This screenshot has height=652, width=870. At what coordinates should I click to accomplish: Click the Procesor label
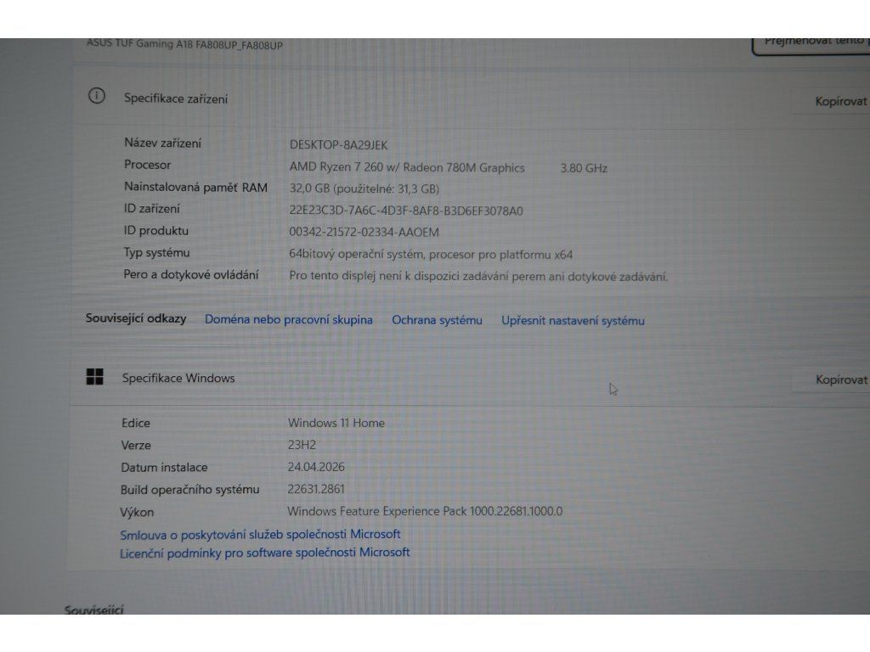pos(148,165)
